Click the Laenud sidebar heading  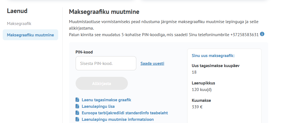coord(17,11)
